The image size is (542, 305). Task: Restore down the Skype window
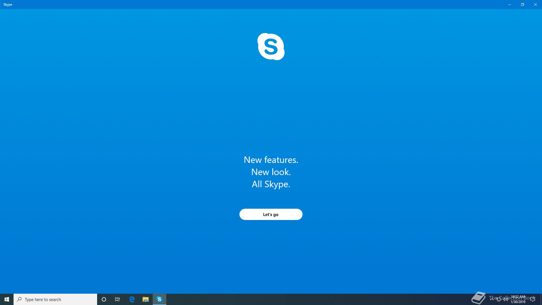pos(523,5)
